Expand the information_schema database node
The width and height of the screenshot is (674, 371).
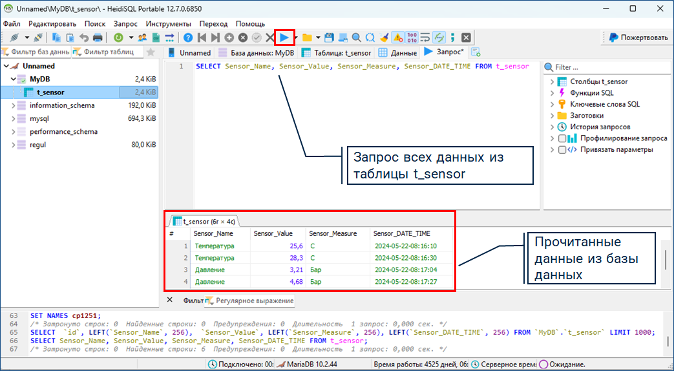point(14,105)
